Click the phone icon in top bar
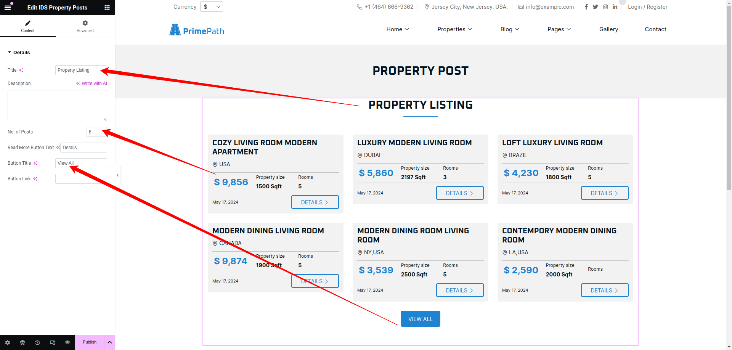 coord(360,7)
